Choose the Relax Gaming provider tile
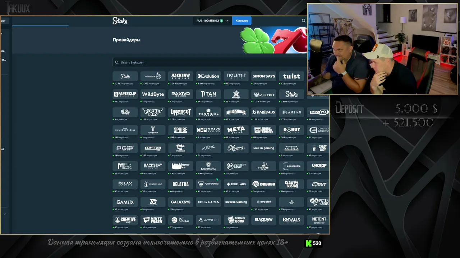This screenshot has width=460, height=258. coord(125,184)
